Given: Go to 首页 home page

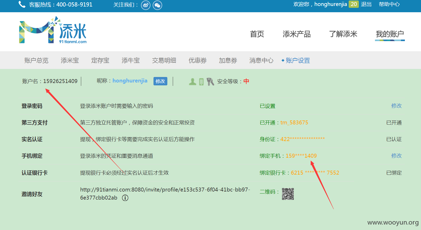Looking at the screenshot, I should [x=257, y=34].
